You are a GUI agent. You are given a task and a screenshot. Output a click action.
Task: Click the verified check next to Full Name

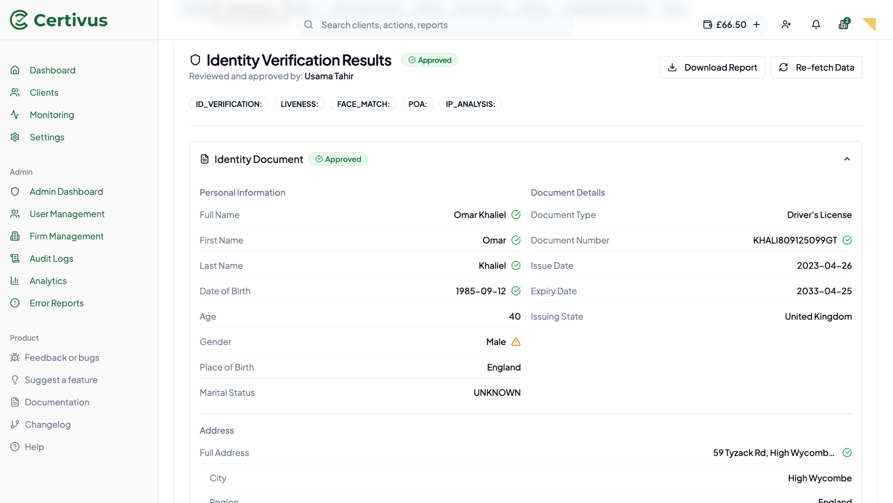click(x=516, y=215)
